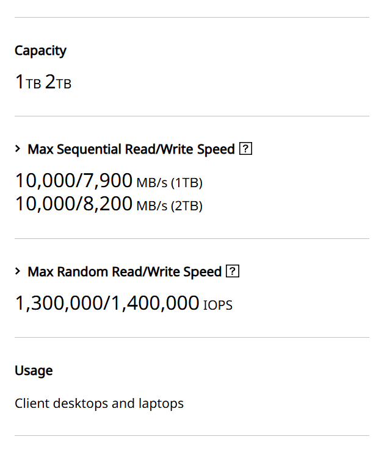Click the (1TB) label after MB/s
This screenshot has height=456, width=387.
pyautogui.click(x=187, y=183)
